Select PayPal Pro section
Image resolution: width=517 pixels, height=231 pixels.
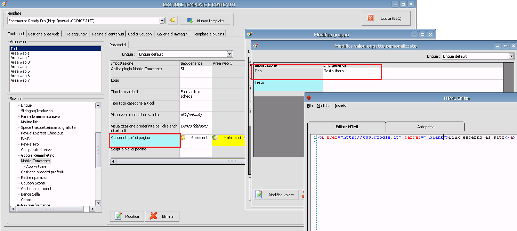(30, 144)
